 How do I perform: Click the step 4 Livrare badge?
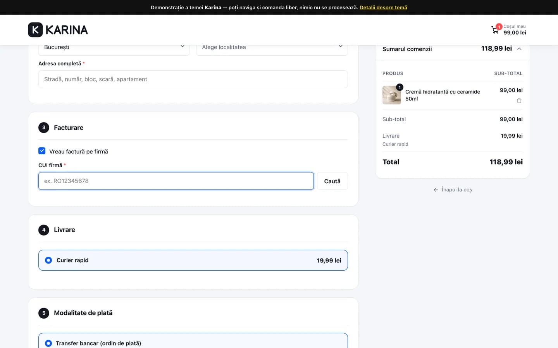44,230
